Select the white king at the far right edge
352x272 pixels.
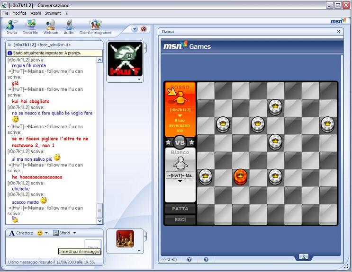tap(327, 124)
